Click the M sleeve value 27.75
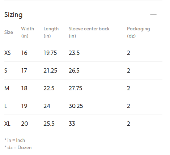170x155 pixels. click(x=76, y=88)
